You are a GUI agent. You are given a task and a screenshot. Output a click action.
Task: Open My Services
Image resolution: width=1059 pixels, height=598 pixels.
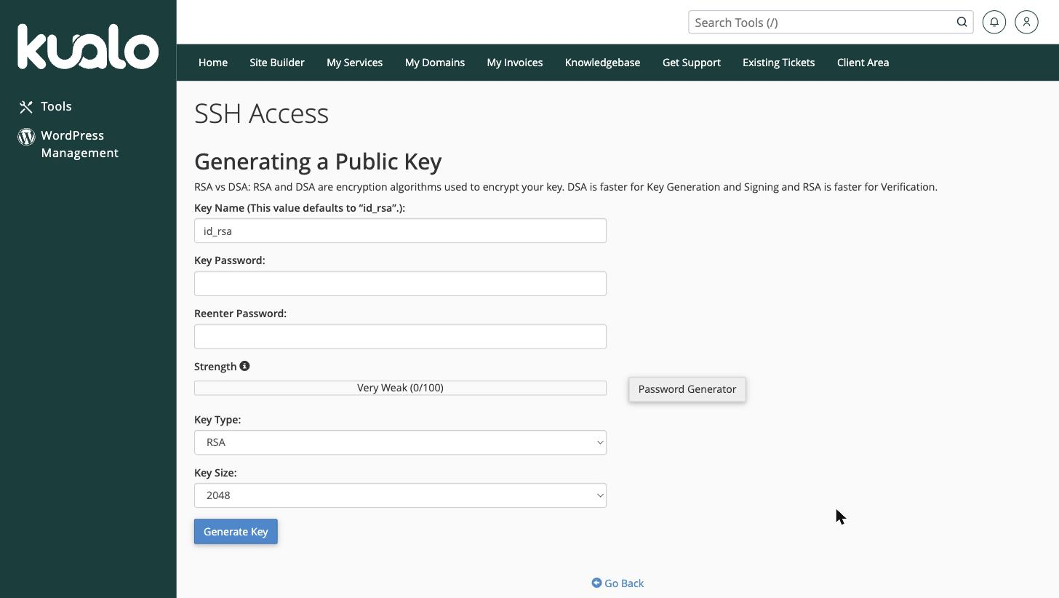(354, 63)
